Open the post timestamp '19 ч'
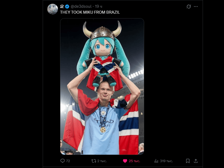The image size is (224, 168). coord(99,6)
